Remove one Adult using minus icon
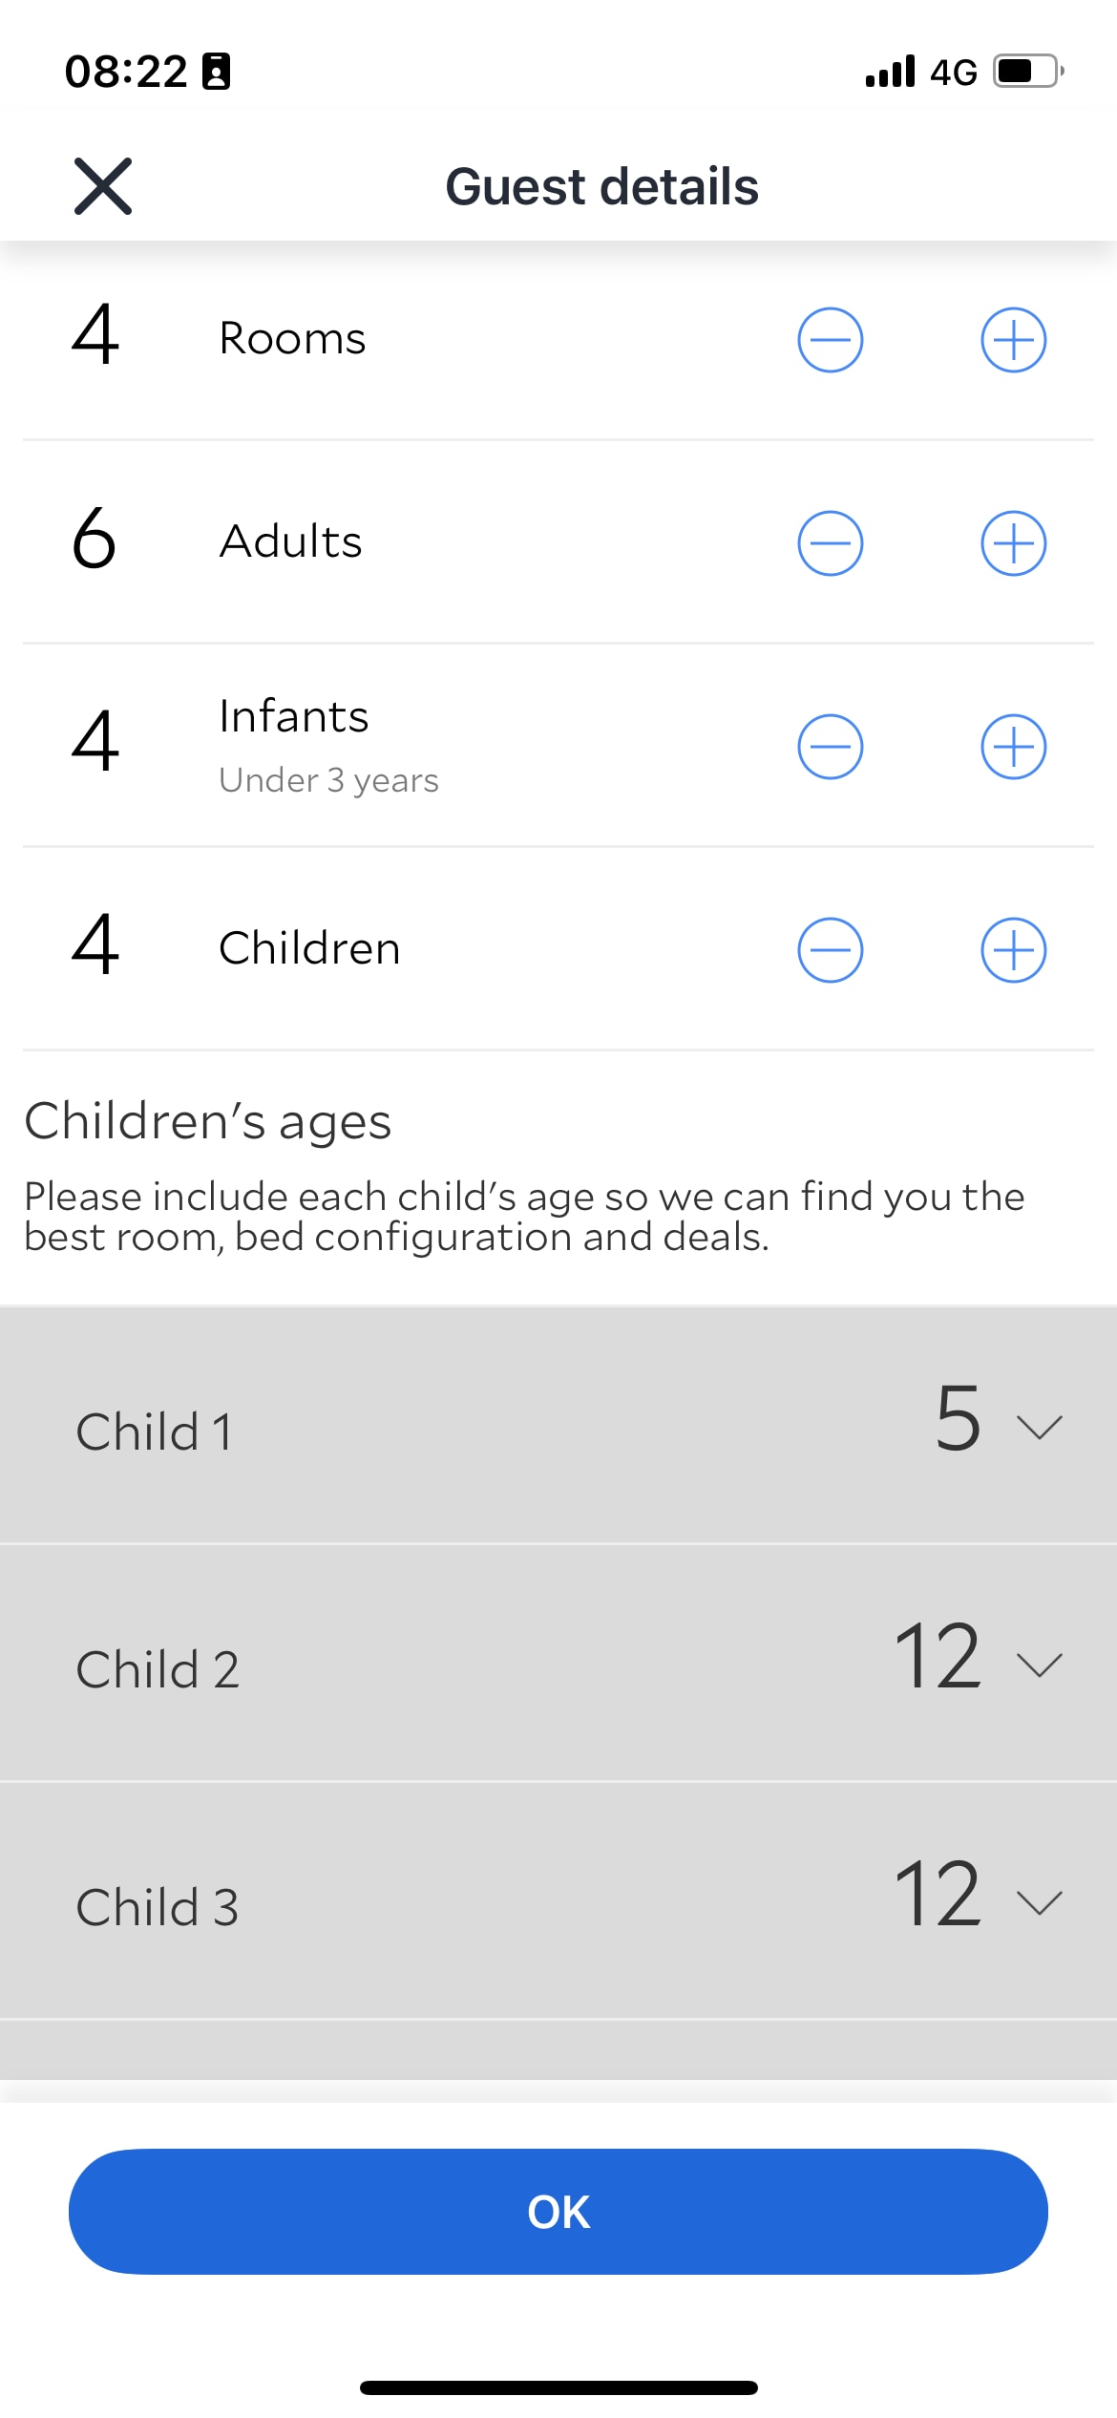1117x2418 pixels. click(x=830, y=542)
